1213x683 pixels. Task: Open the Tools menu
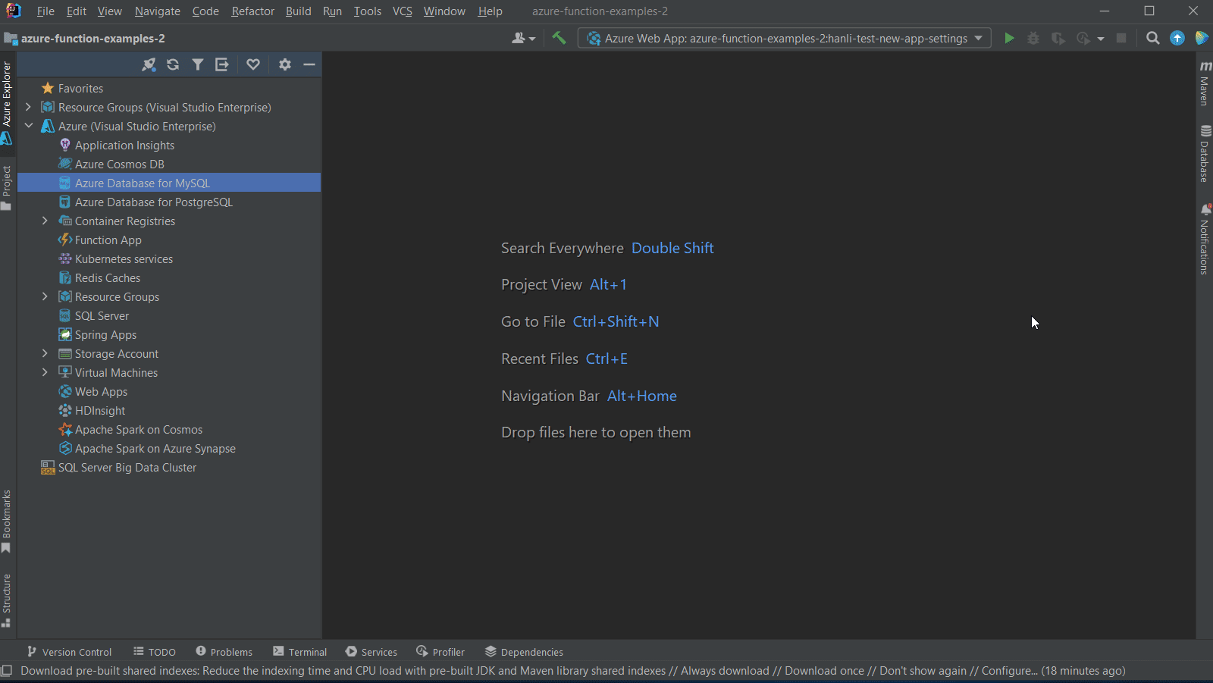pos(368,11)
